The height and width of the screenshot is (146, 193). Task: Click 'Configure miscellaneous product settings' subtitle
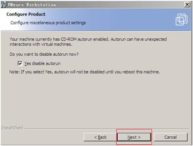point(48,23)
